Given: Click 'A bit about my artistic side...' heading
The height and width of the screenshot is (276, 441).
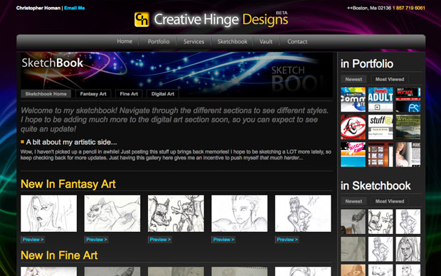Looking at the screenshot, I should (71, 142).
